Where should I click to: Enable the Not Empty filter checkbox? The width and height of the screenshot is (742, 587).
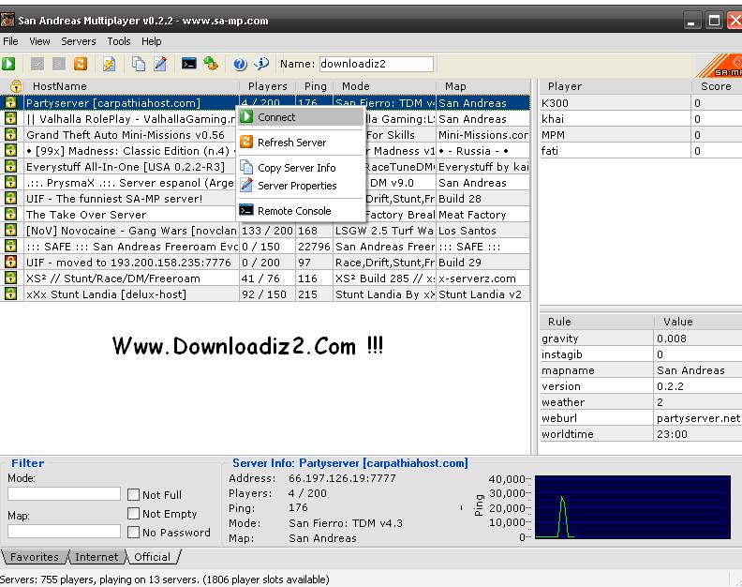point(133,514)
